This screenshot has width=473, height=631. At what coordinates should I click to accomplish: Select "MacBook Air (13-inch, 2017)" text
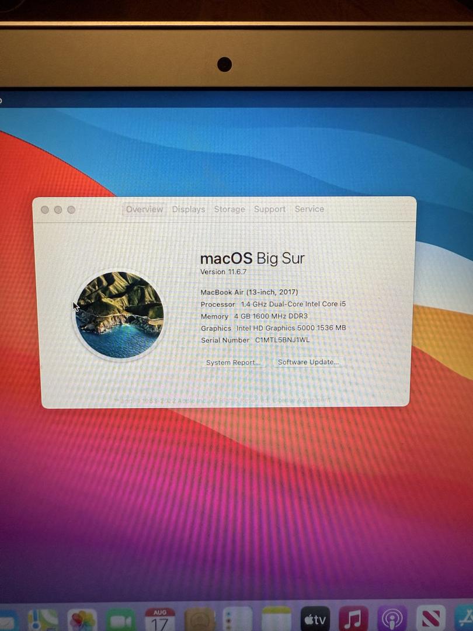click(x=249, y=292)
